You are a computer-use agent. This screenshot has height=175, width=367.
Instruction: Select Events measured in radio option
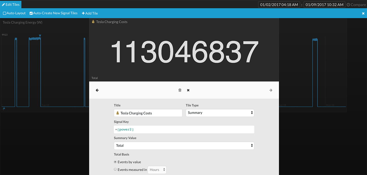point(115,170)
